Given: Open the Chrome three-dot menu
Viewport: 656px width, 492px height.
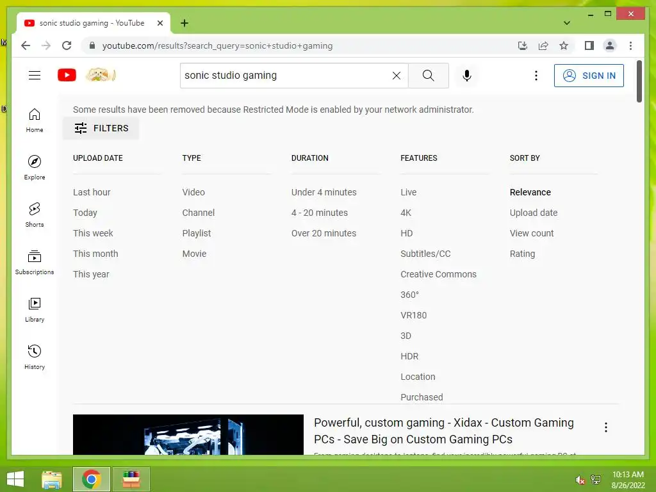Looking at the screenshot, I should point(630,45).
